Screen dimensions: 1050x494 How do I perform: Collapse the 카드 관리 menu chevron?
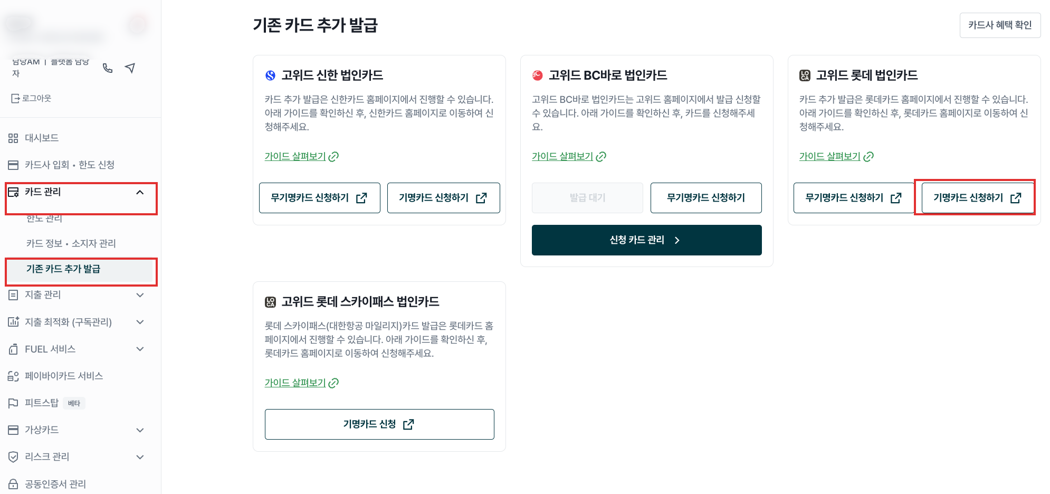140,192
